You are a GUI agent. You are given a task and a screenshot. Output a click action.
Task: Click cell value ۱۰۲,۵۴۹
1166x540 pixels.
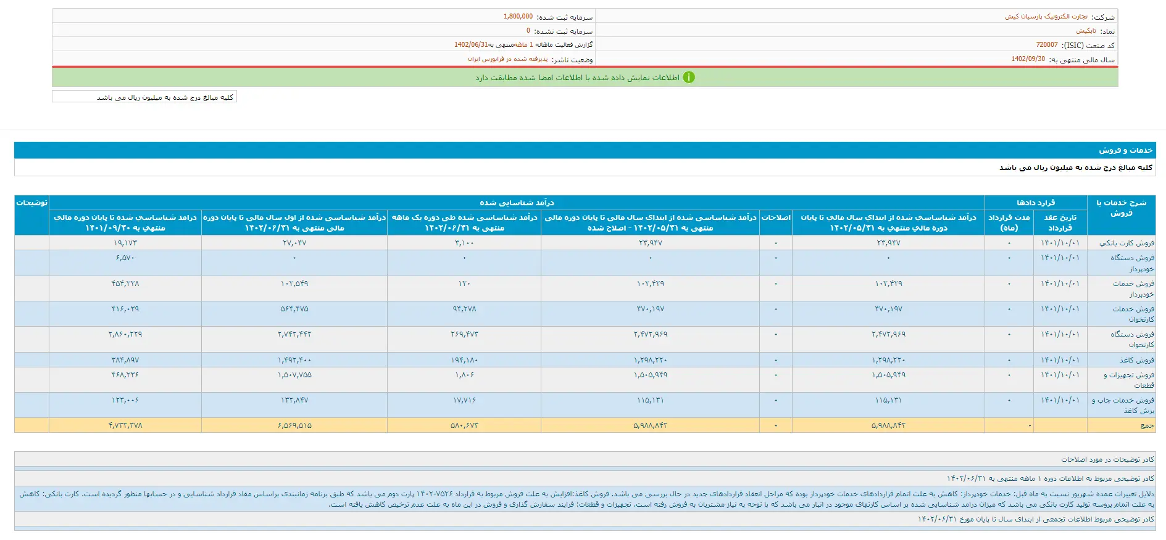(294, 284)
